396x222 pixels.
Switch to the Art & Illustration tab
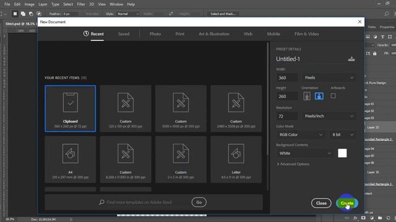coord(214,34)
